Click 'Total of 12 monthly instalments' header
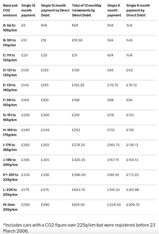This screenshot has height=234, width=159. 87,10
